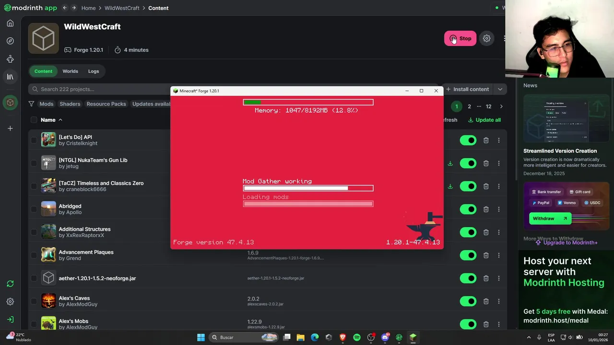Image resolution: width=614 pixels, height=345 pixels.
Task: Toggle off the Abridged mod
Action: coord(468,209)
